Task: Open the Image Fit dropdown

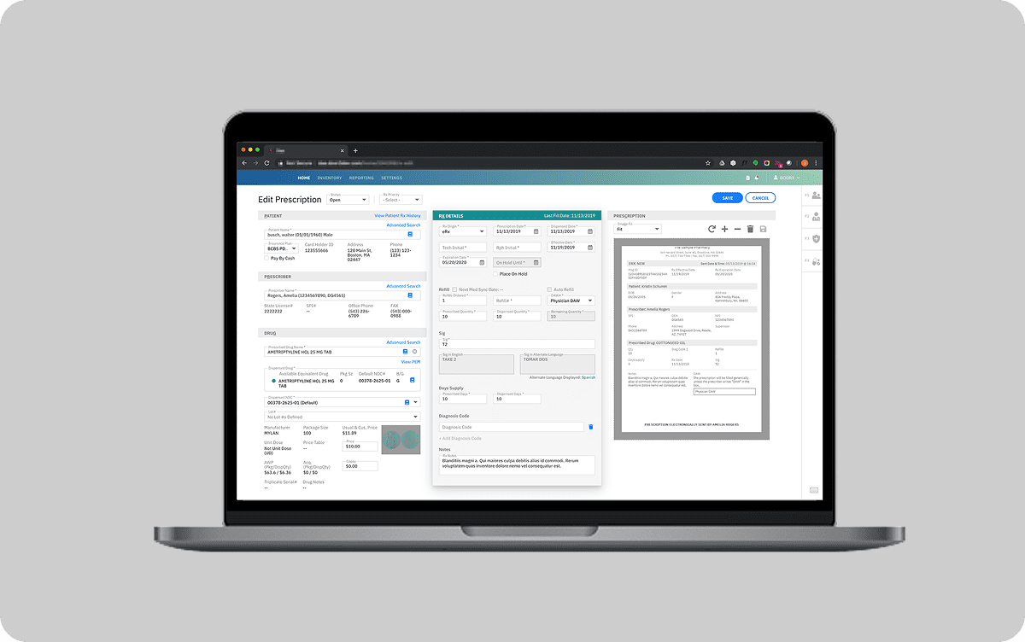Action: (x=638, y=229)
